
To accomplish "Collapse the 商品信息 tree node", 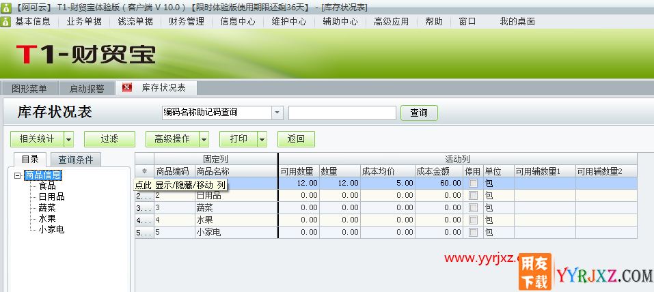I will [x=17, y=175].
